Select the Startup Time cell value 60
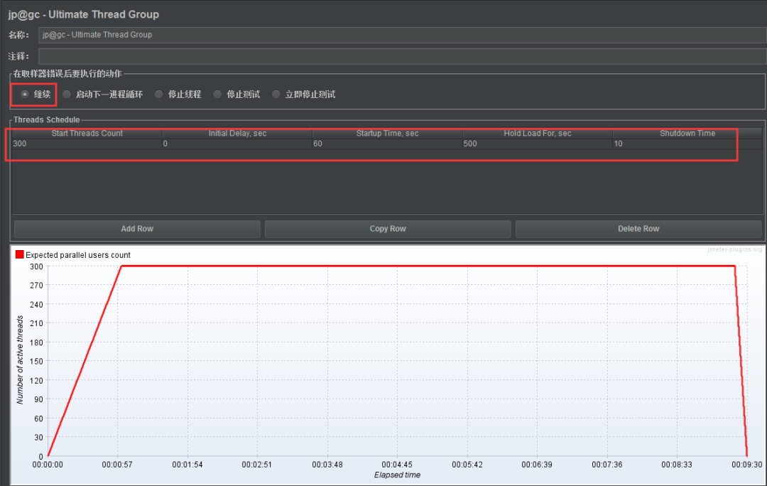The image size is (767, 486). pyautogui.click(x=388, y=144)
